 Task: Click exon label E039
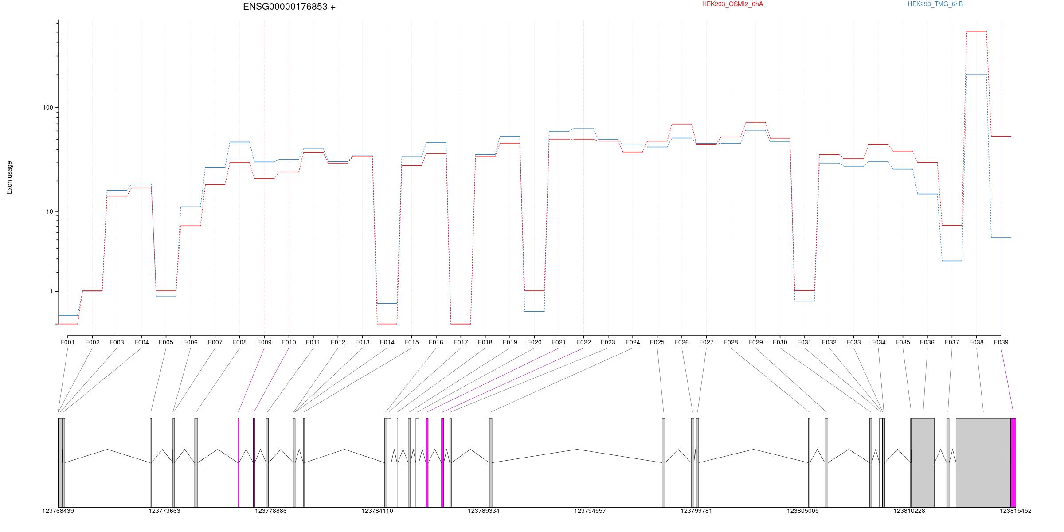pyautogui.click(x=1001, y=342)
